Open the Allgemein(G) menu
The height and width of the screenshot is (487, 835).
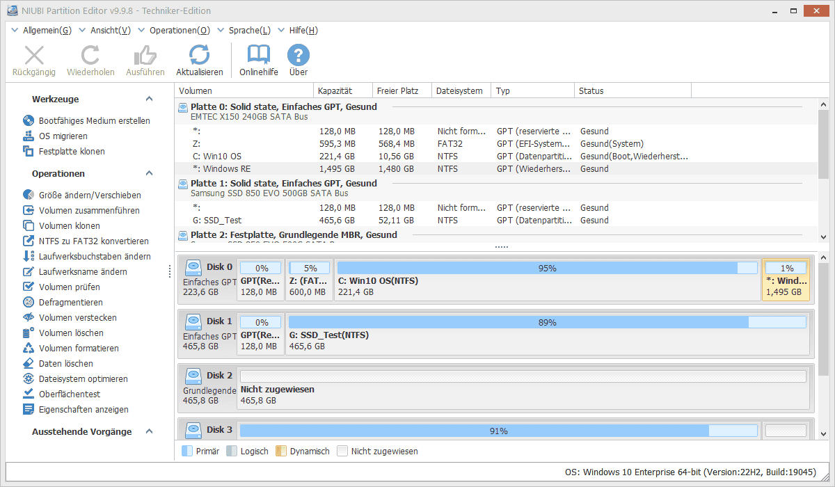(x=47, y=30)
